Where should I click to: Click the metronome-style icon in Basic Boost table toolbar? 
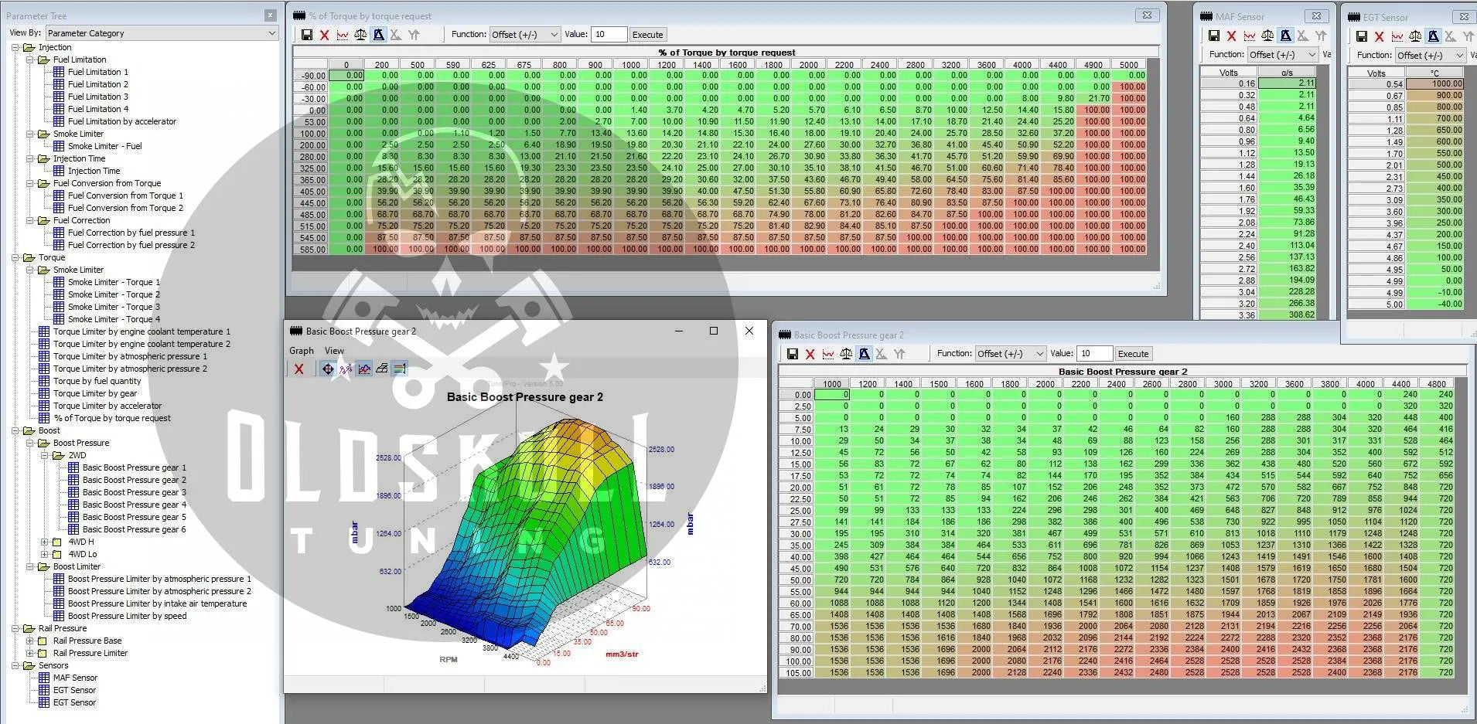tap(864, 354)
